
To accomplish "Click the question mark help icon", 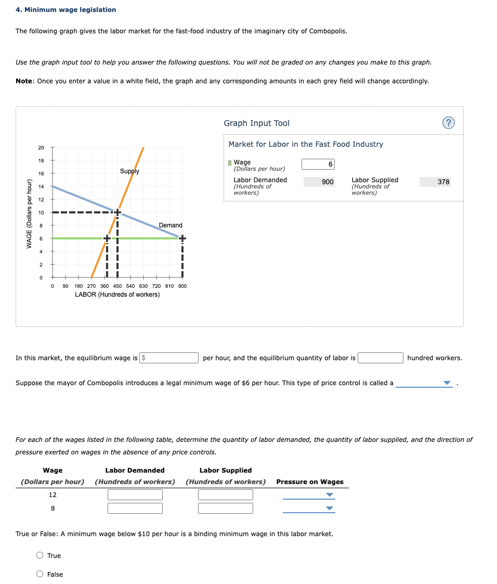I will pos(448,122).
